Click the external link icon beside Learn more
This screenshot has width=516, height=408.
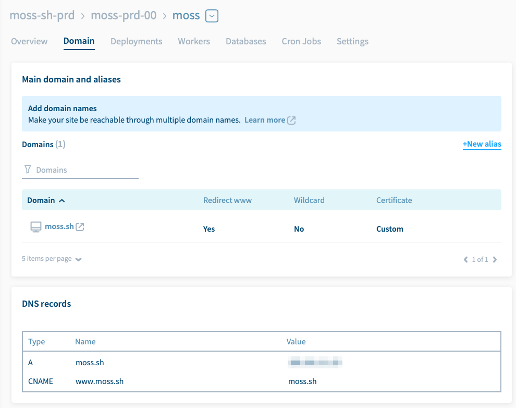tap(291, 120)
